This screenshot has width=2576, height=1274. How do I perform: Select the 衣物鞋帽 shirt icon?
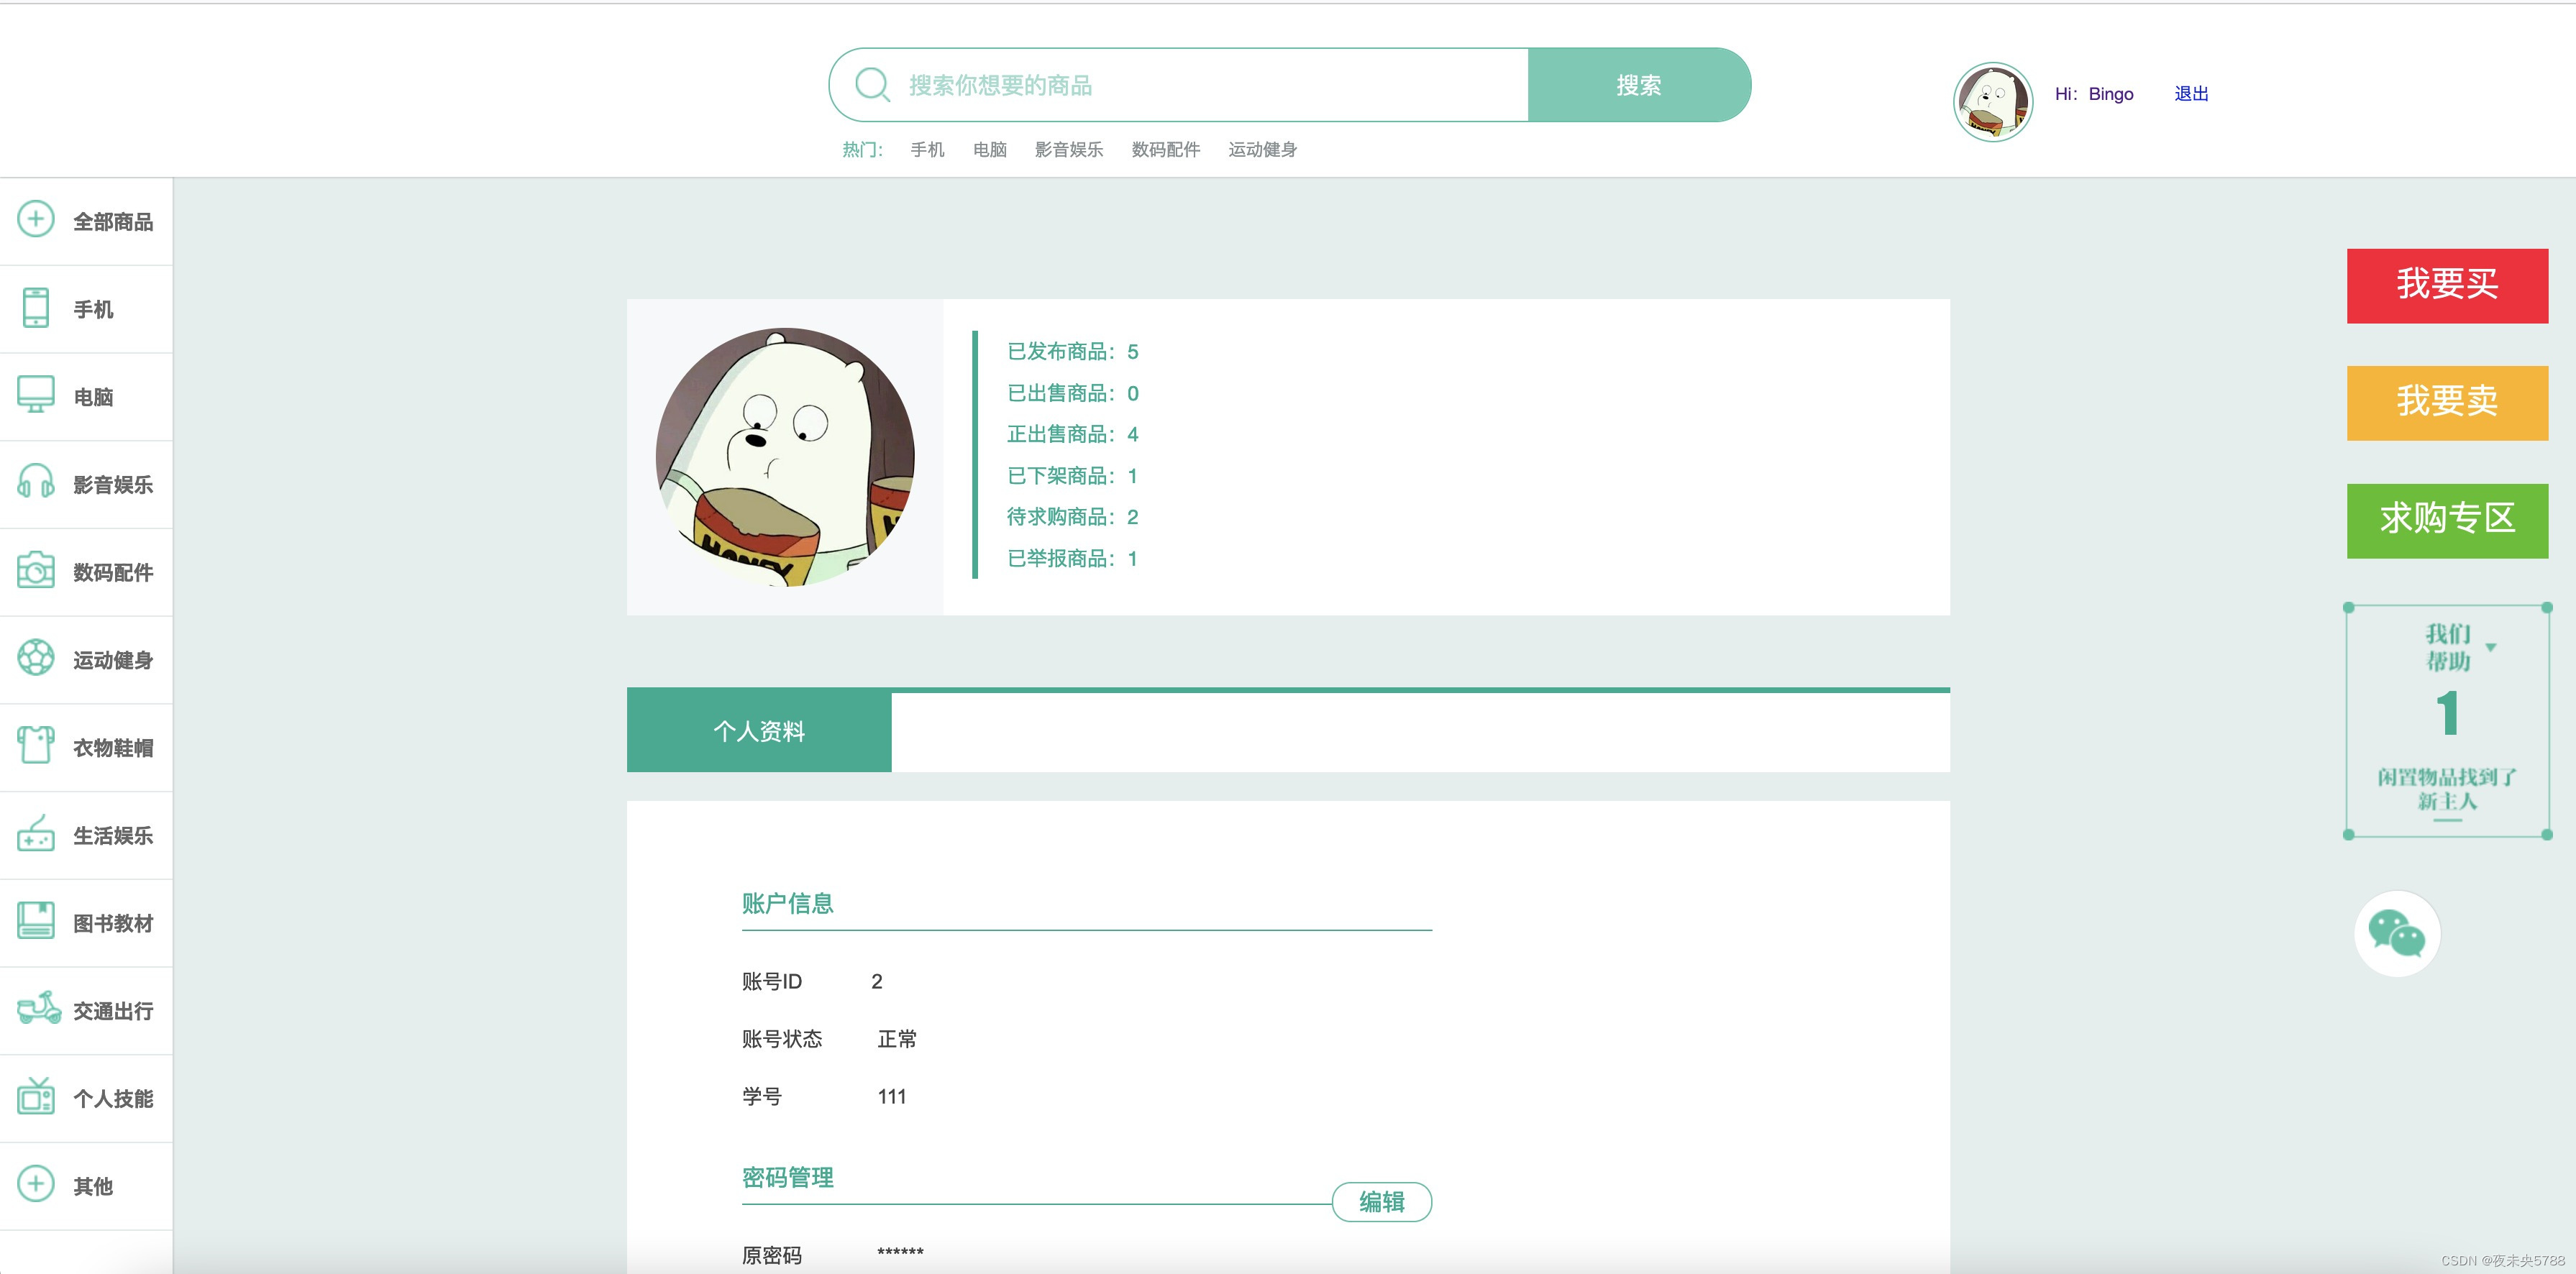36,746
